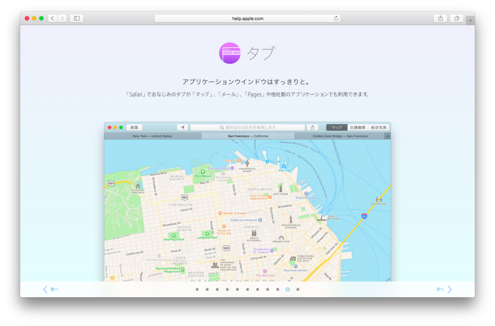The height and width of the screenshot is (326, 495).
Task: Click the Maps current location arrow
Action: tap(182, 127)
